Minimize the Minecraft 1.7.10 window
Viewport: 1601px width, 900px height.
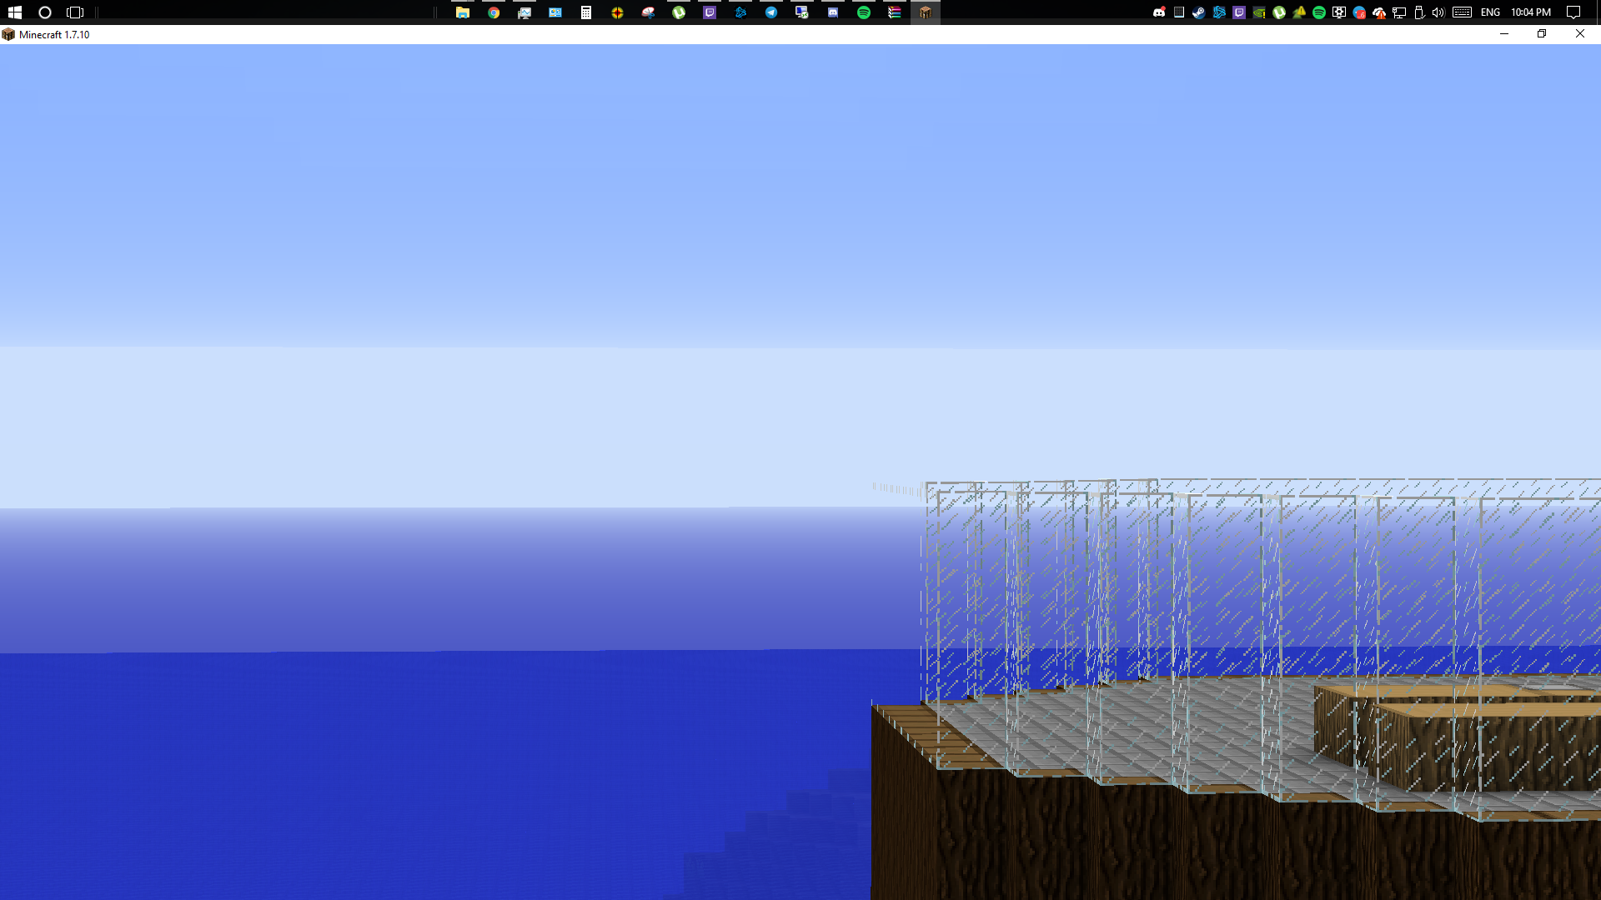[1504, 34]
